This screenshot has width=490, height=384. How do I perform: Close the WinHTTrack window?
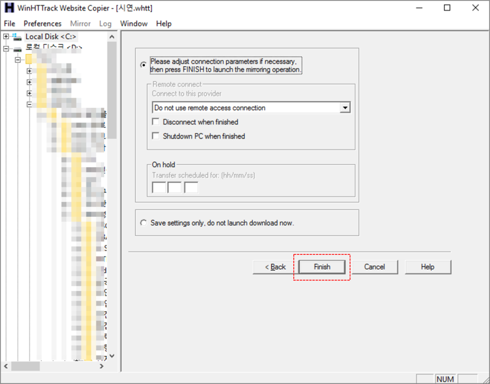pyautogui.click(x=475, y=8)
